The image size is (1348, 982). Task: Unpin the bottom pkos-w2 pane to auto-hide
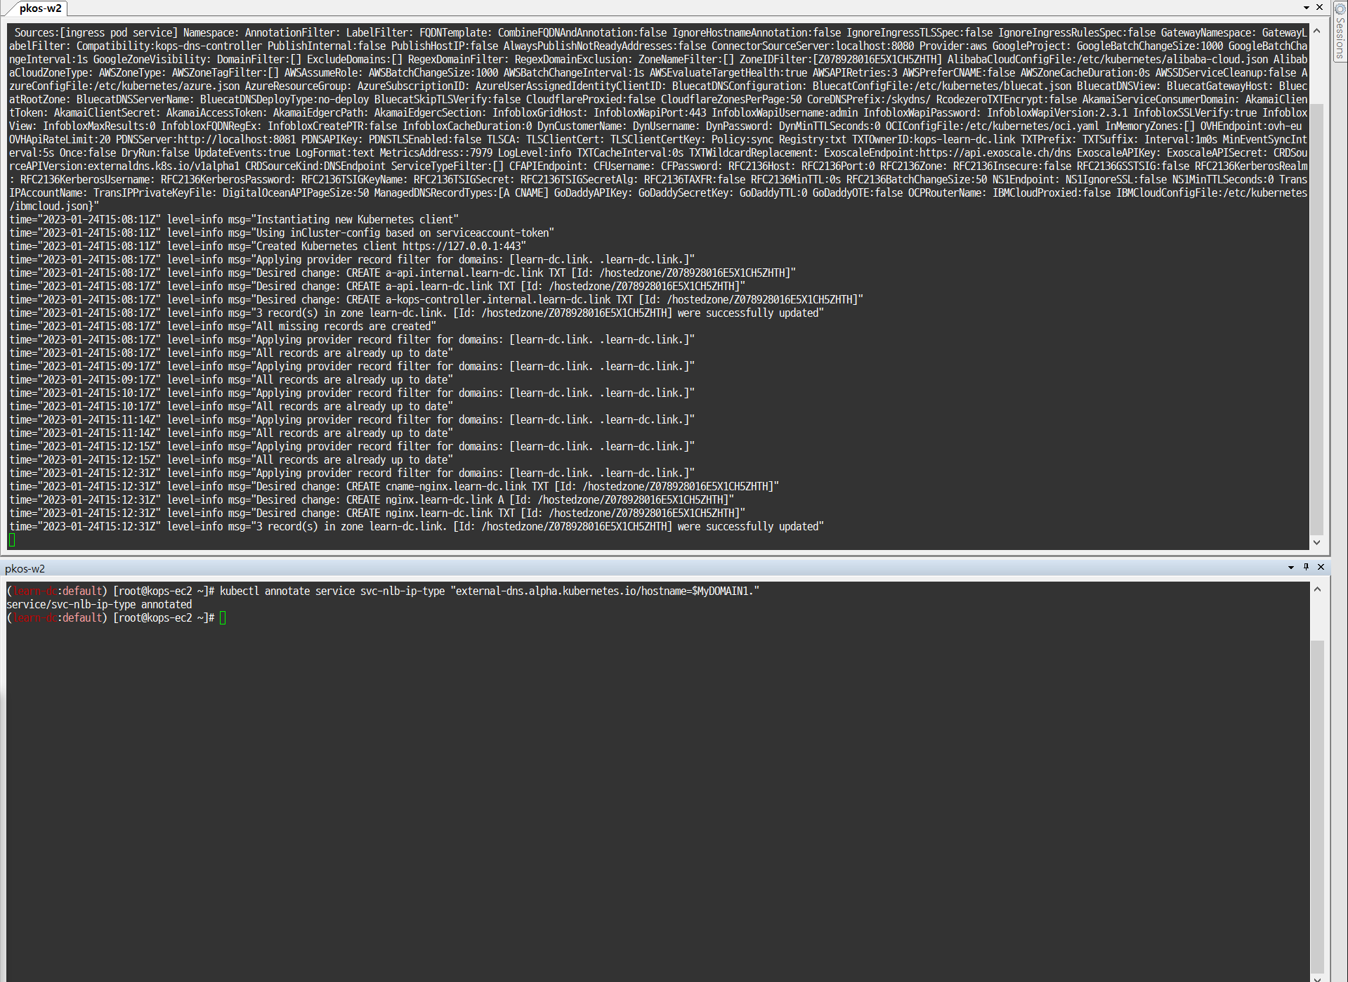click(1306, 567)
